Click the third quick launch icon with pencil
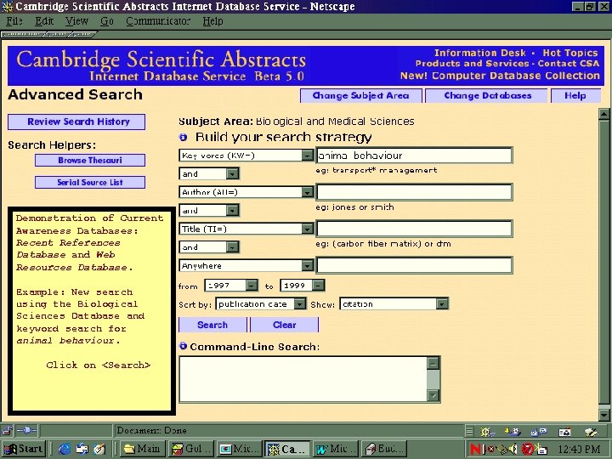This screenshot has width=612, height=459. 99,449
